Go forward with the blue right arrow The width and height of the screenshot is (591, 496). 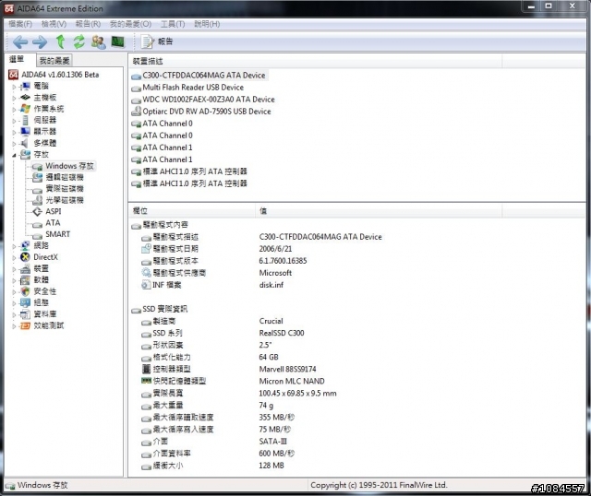coord(40,41)
